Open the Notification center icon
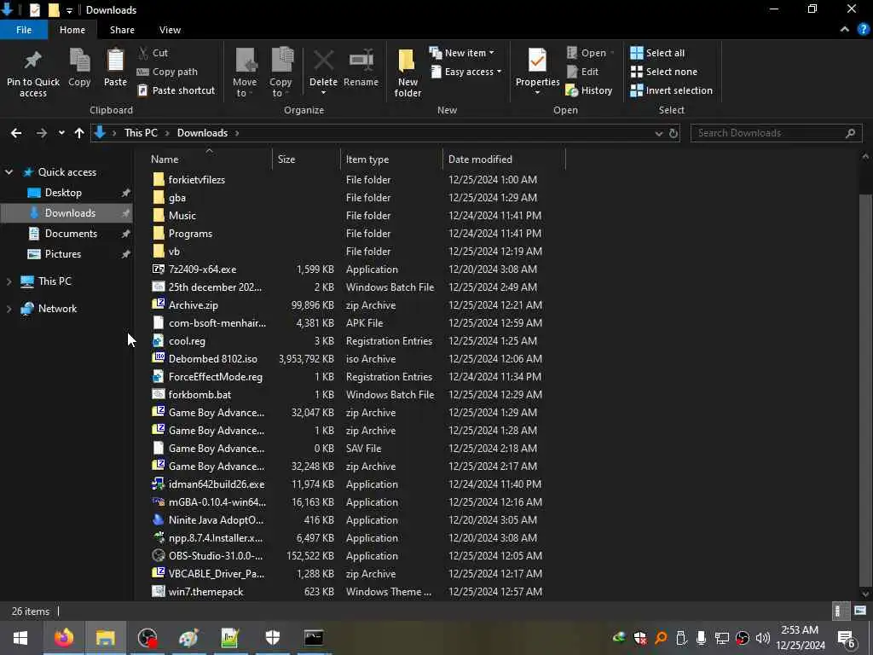Image resolution: width=873 pixels, height=655 pixels. [847, 639]
